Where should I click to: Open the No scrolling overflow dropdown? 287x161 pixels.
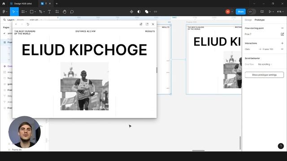click(265, 64)
